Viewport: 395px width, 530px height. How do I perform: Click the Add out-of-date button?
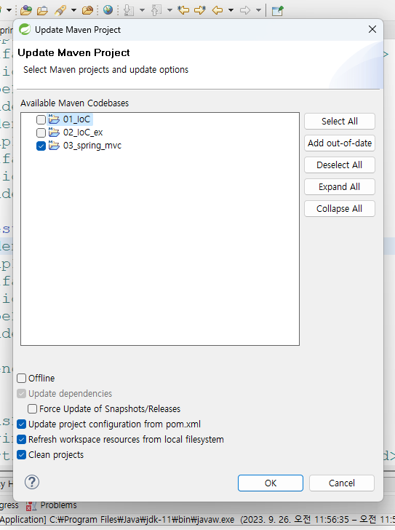coord(339,143)
